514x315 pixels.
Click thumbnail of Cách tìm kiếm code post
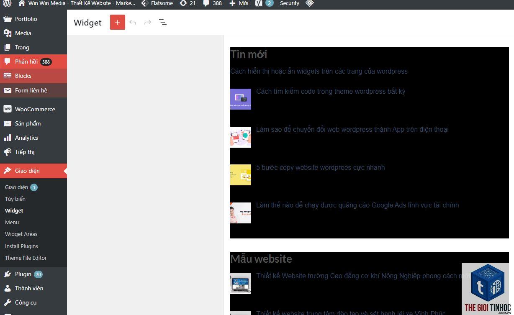coord(241,99)
